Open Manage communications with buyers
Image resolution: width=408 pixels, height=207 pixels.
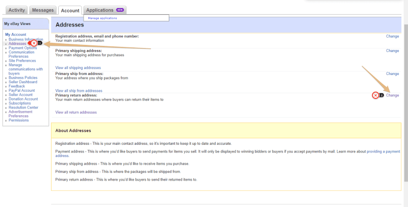tap(25, 69)
